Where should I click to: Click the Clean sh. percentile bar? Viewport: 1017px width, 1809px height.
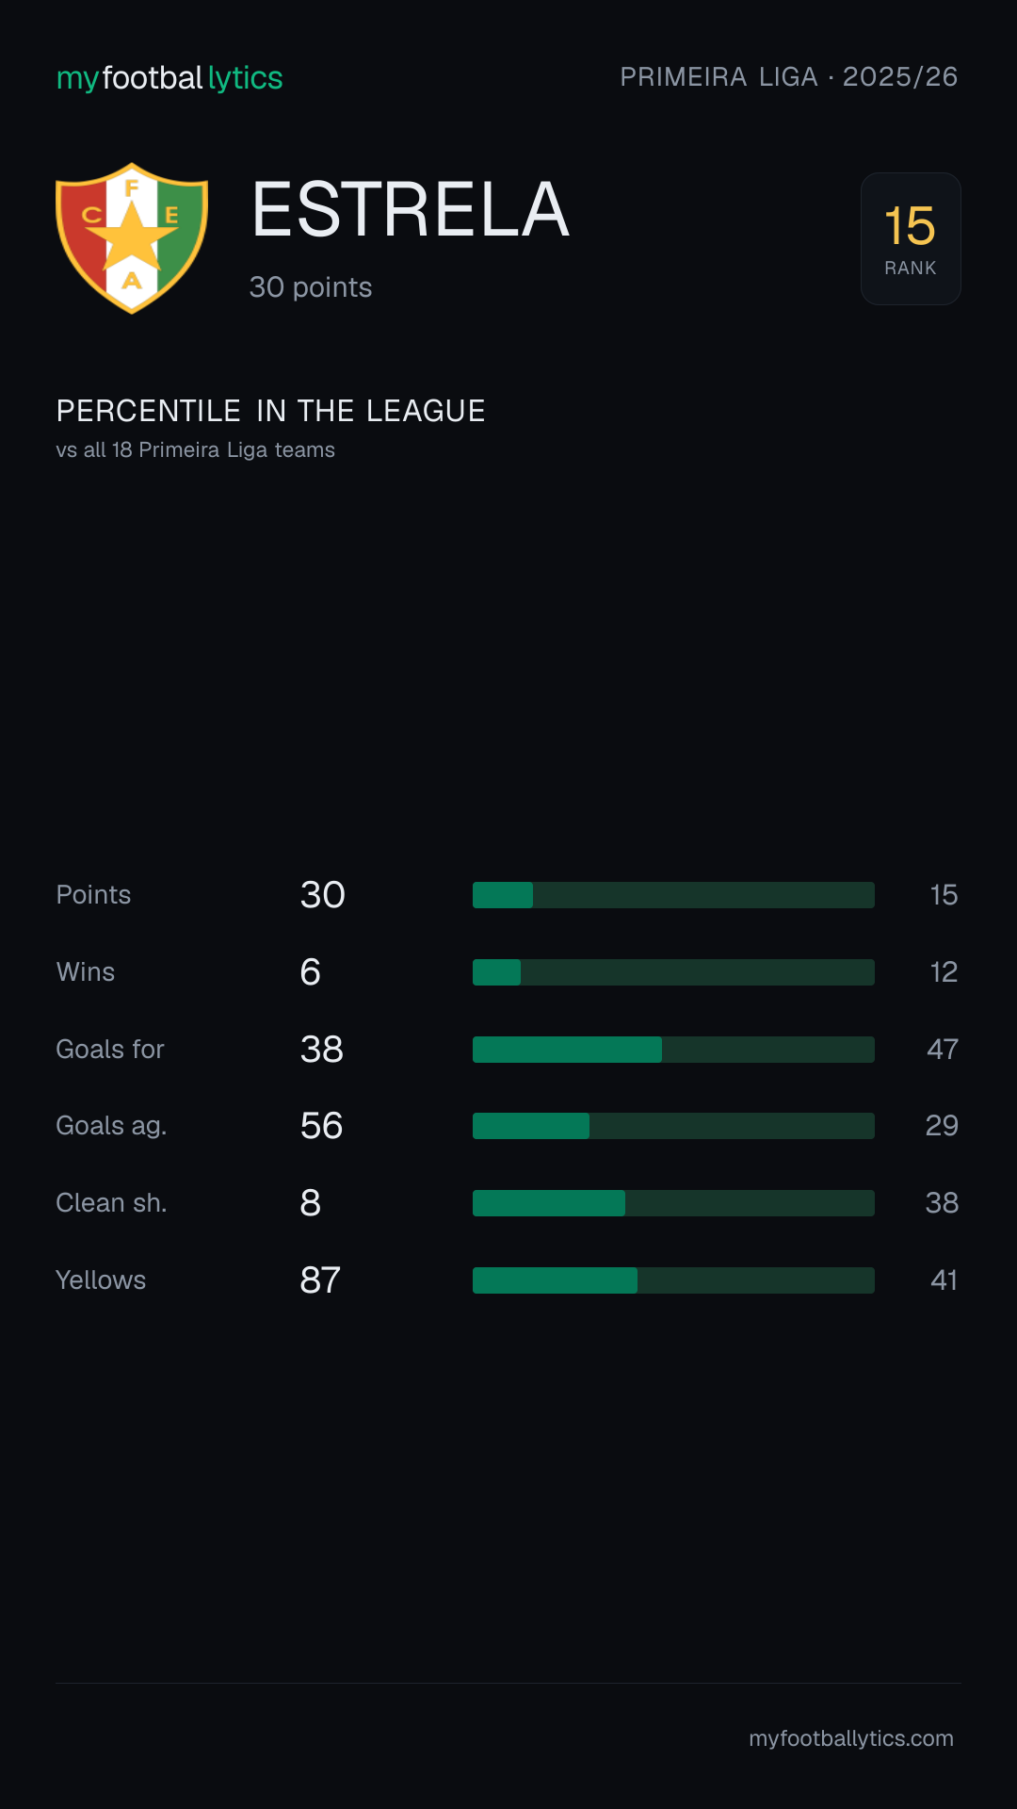tap(673, 1203)
